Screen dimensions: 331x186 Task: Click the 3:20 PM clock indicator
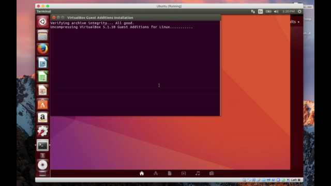tap(288, 11)
